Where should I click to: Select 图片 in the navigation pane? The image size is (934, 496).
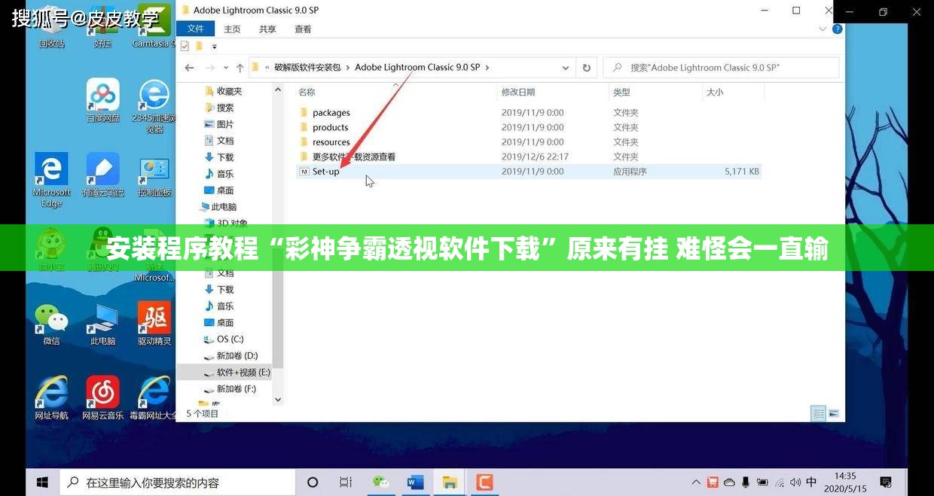tap(224, 124)
